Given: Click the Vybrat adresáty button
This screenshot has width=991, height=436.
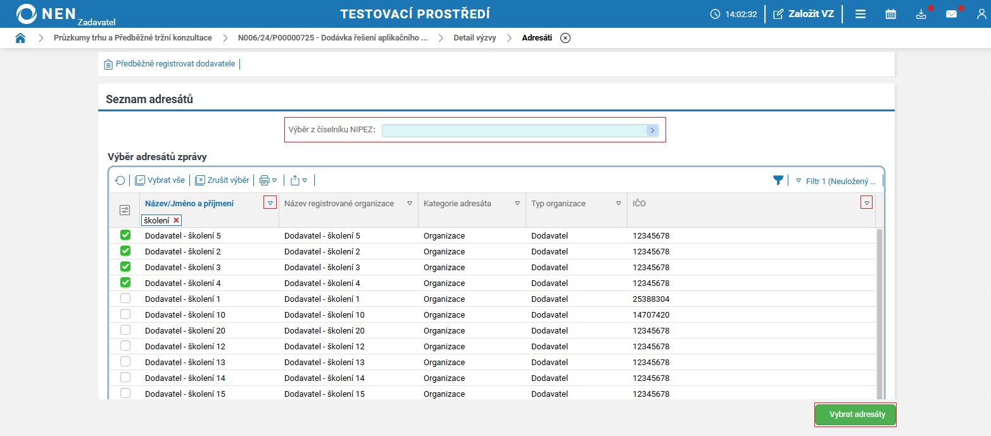Looking at the screenshot, I should click(855, 415).
